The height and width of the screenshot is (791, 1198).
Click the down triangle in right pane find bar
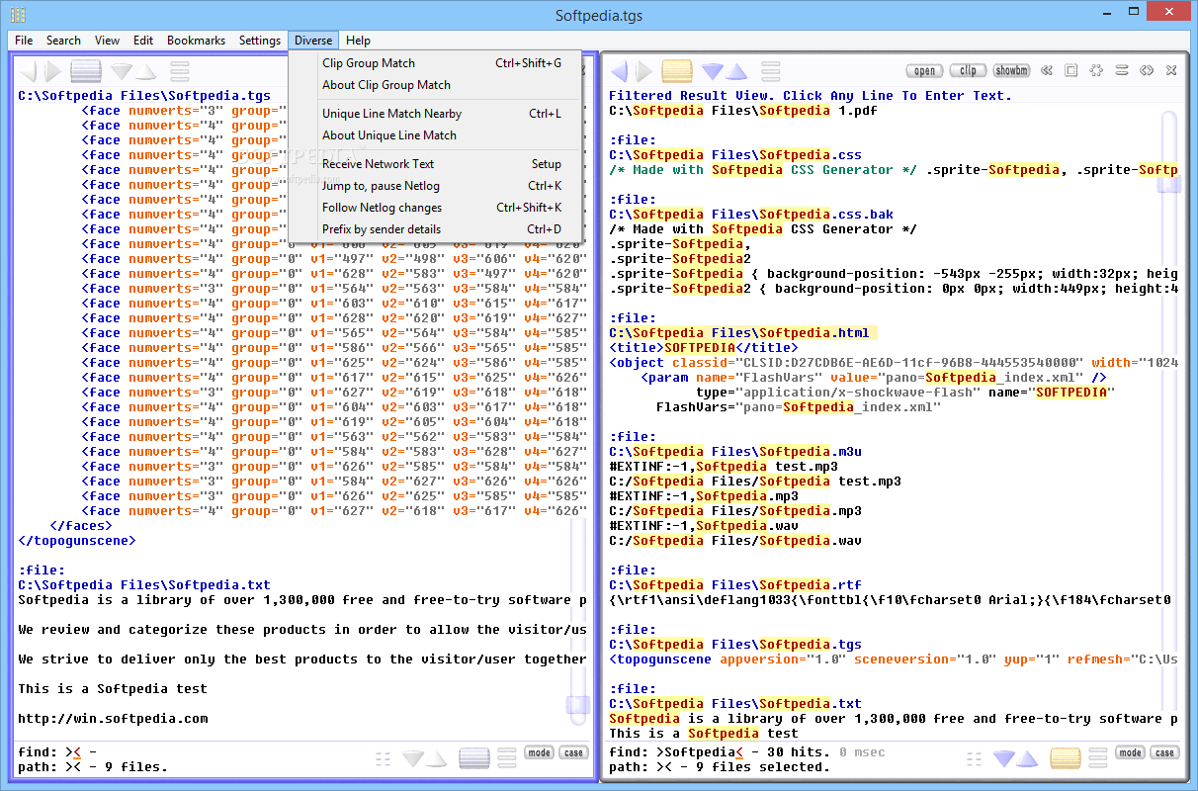pos(1004,758)
